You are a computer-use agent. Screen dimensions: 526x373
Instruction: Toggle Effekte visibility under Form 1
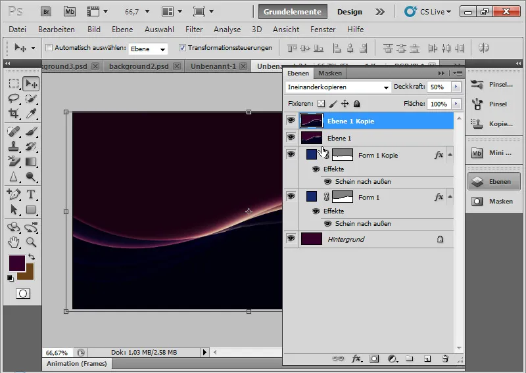click(x=316, y=211)
